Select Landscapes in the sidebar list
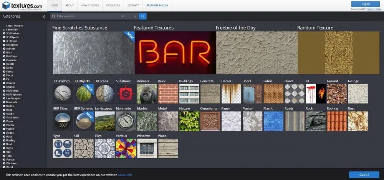The width and height of the screenshot is (384, 180). pos(13,98)
